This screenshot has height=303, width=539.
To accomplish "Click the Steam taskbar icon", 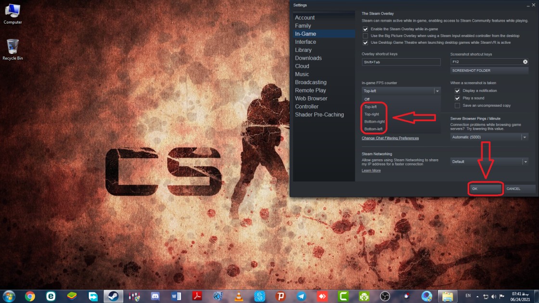I will tap(114, 296).
